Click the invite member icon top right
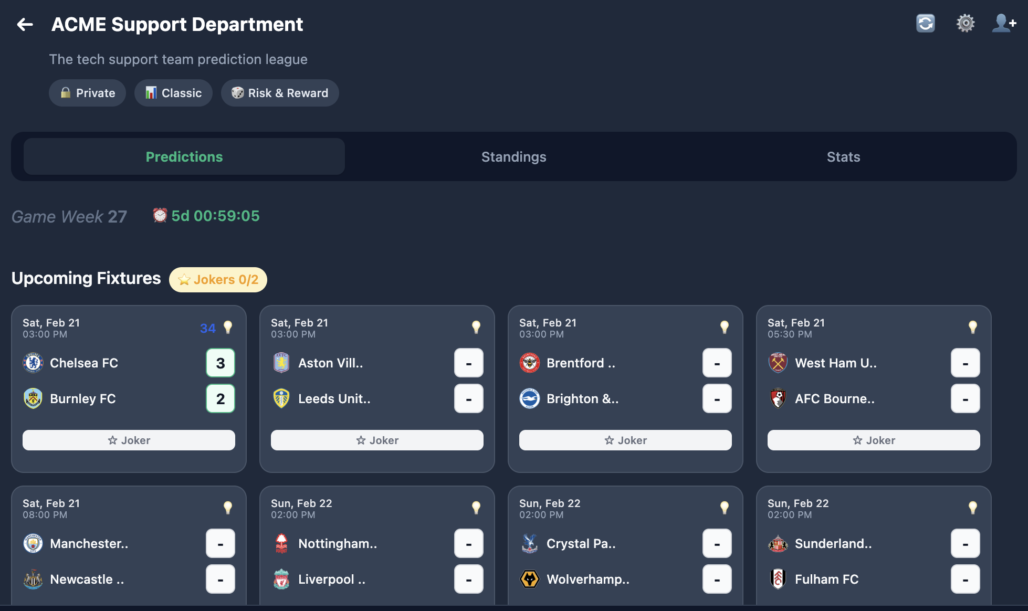This screenshot has width=1028, height=611. tap(1003, 23)
